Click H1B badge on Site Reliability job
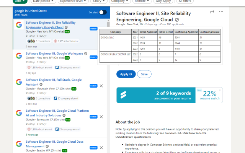 click(67, 32)
